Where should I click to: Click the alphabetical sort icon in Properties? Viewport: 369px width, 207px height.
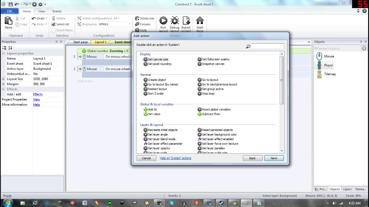click(x=10, y=48)
